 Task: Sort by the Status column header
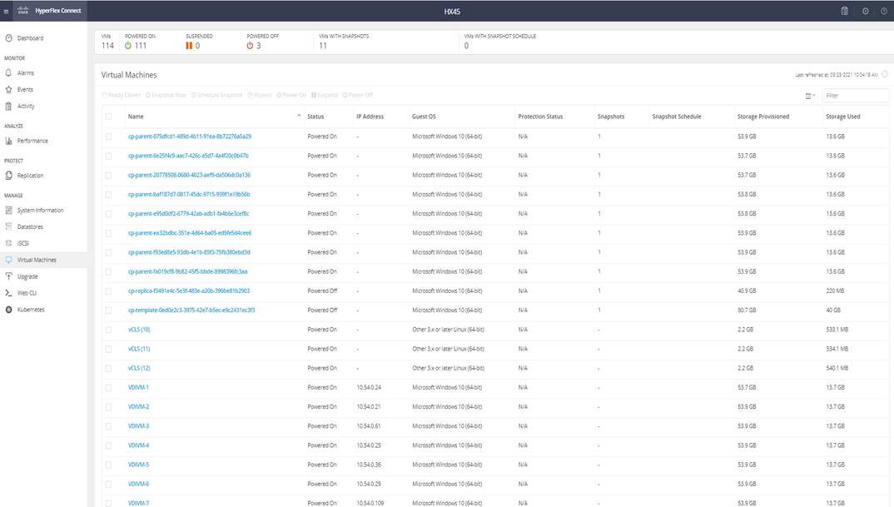tap(315, 117)
